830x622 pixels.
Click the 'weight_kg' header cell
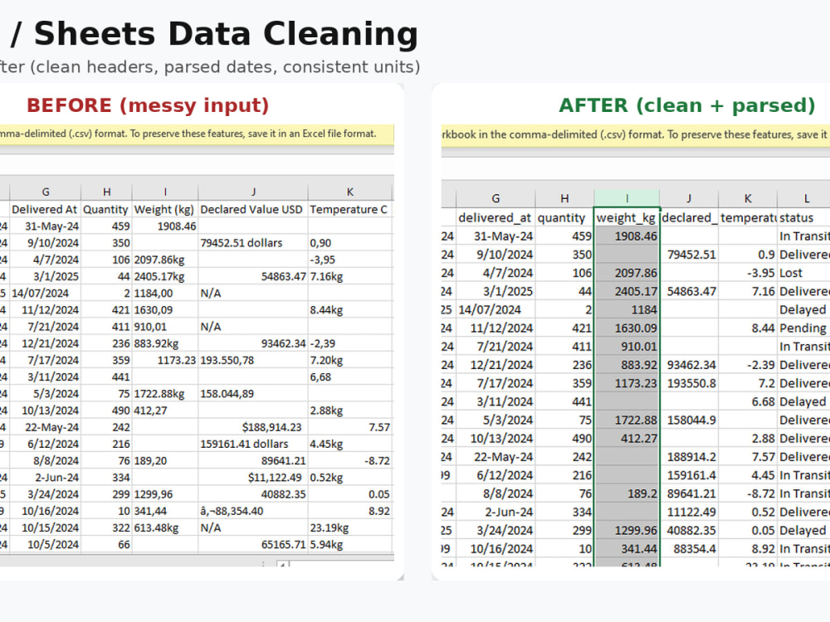[x=627, y=217]
